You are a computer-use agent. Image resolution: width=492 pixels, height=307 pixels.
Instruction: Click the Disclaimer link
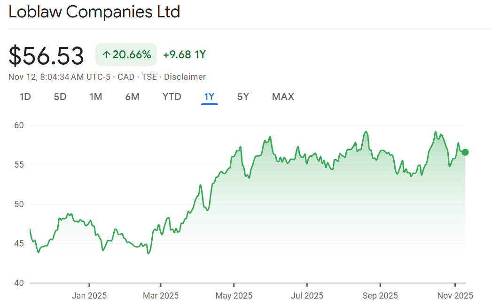[x=185, y=77]
